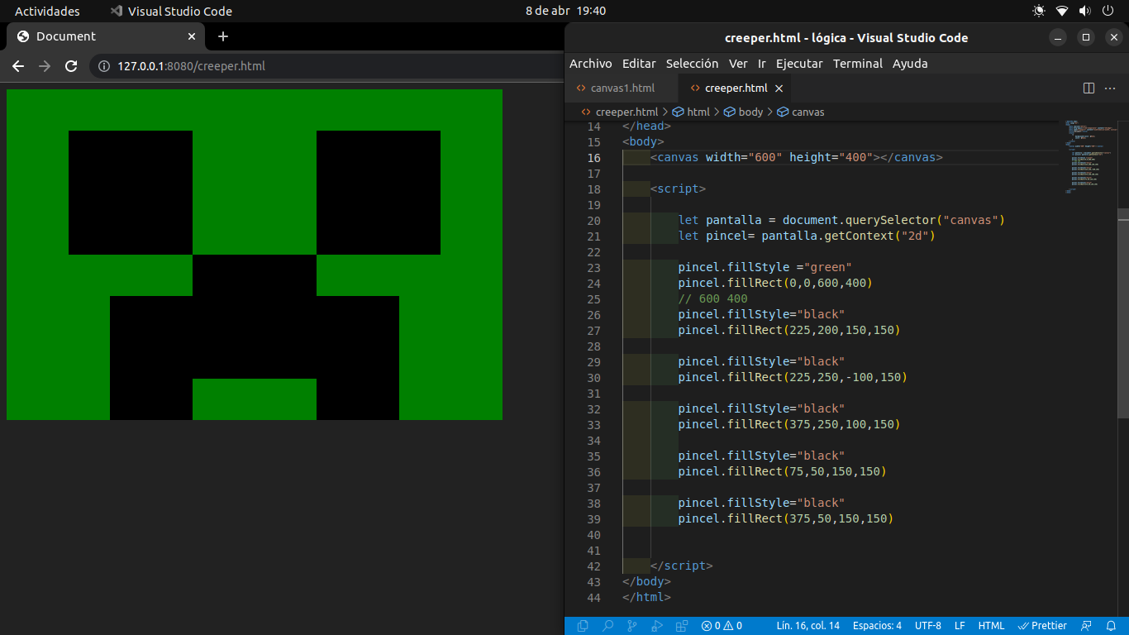Click the creeper canvas drawing
This screenshot has height=635, width=1129.
tap(255, 255)
